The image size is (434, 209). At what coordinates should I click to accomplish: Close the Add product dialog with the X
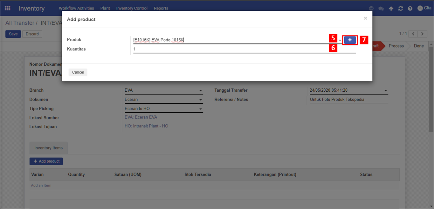[x=365, y=18]
